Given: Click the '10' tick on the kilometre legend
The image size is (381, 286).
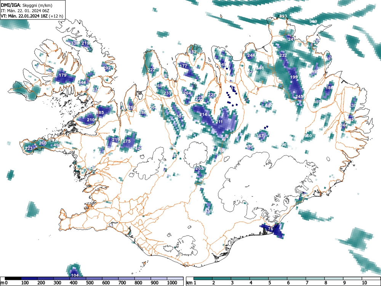Looking at the screenshot, I should click(364, 283).
